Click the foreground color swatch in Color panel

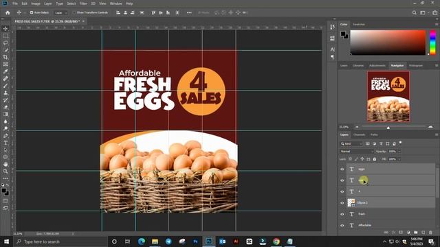coord(343,34)
